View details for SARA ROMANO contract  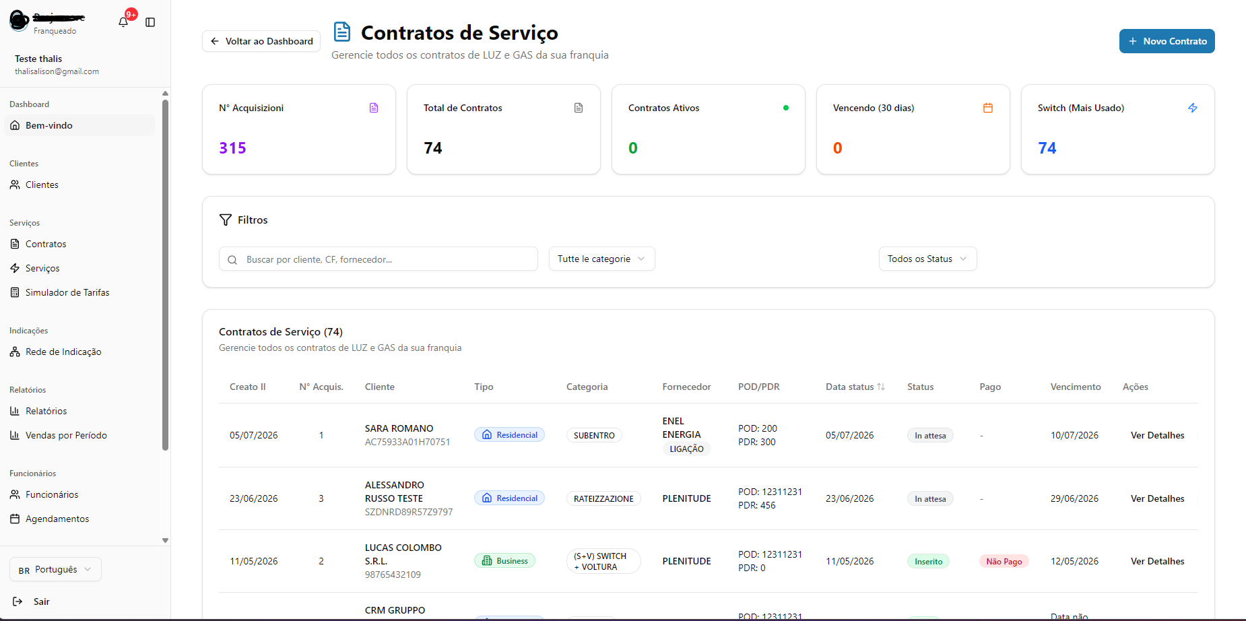[x=1157, y=435]
